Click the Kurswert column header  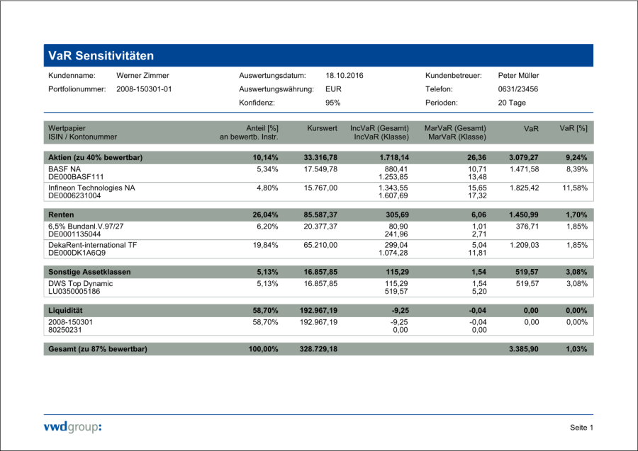(322, 129)
